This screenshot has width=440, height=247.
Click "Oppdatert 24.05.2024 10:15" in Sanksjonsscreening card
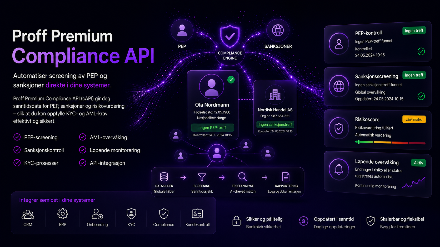point(379,99)
